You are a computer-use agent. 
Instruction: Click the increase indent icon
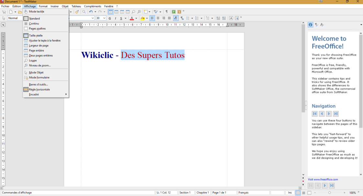224,18
